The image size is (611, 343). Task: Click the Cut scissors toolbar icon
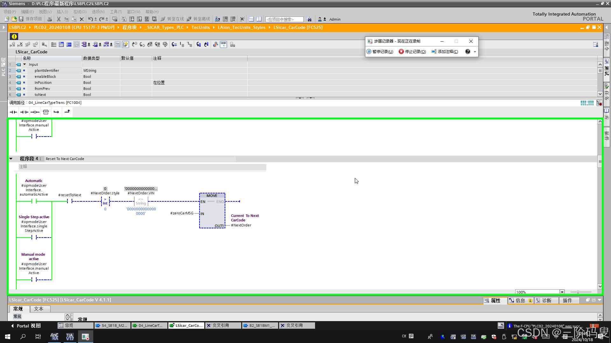(59, 19)
